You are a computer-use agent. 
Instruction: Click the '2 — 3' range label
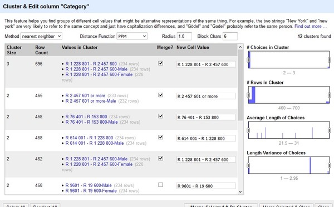pyautogui.click(x=289, y=73)
